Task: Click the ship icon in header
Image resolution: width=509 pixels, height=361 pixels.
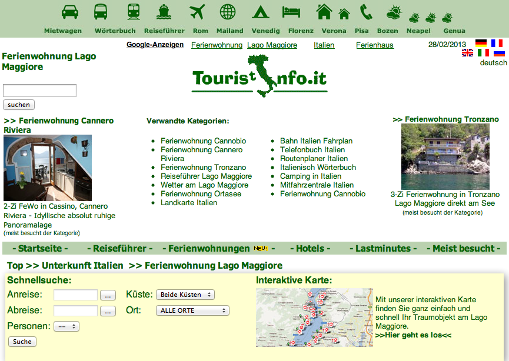Action: (x=164, y=12)
